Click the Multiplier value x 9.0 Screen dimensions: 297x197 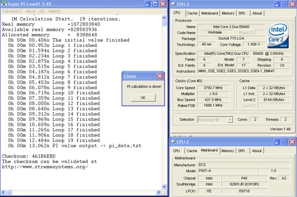[x=213, y=94]
